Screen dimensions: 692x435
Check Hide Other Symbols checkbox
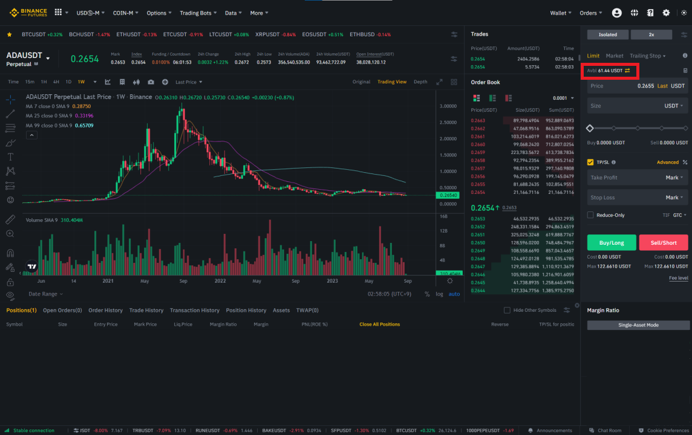tap(507, 311)
